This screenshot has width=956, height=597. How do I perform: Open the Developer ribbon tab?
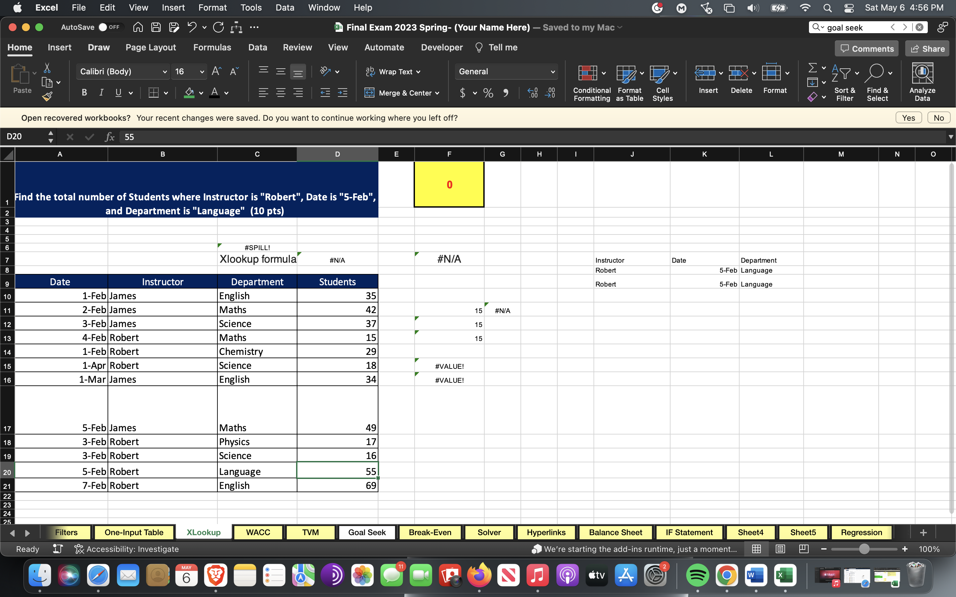(442, 47)
